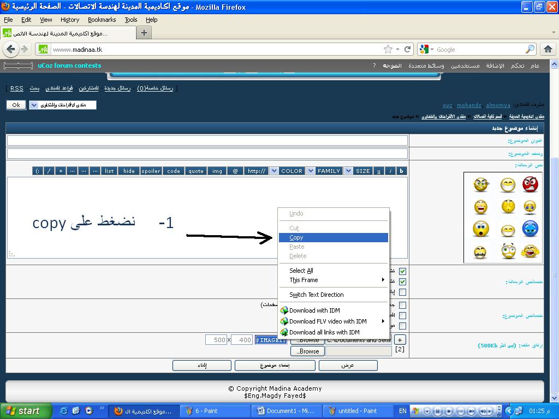Choose Select All in the context menu

[x=334, y=271]
